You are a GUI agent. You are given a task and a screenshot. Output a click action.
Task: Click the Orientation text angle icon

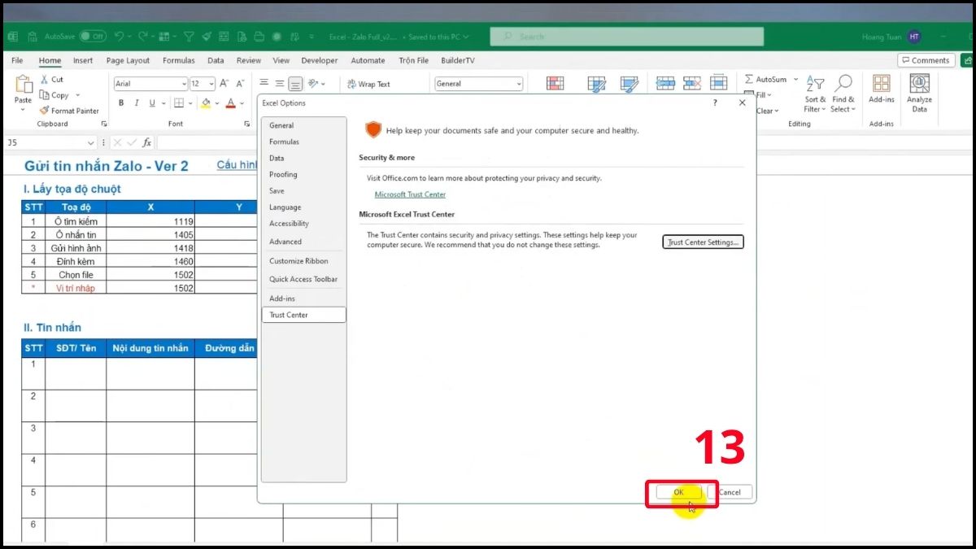tap(314, 84)
